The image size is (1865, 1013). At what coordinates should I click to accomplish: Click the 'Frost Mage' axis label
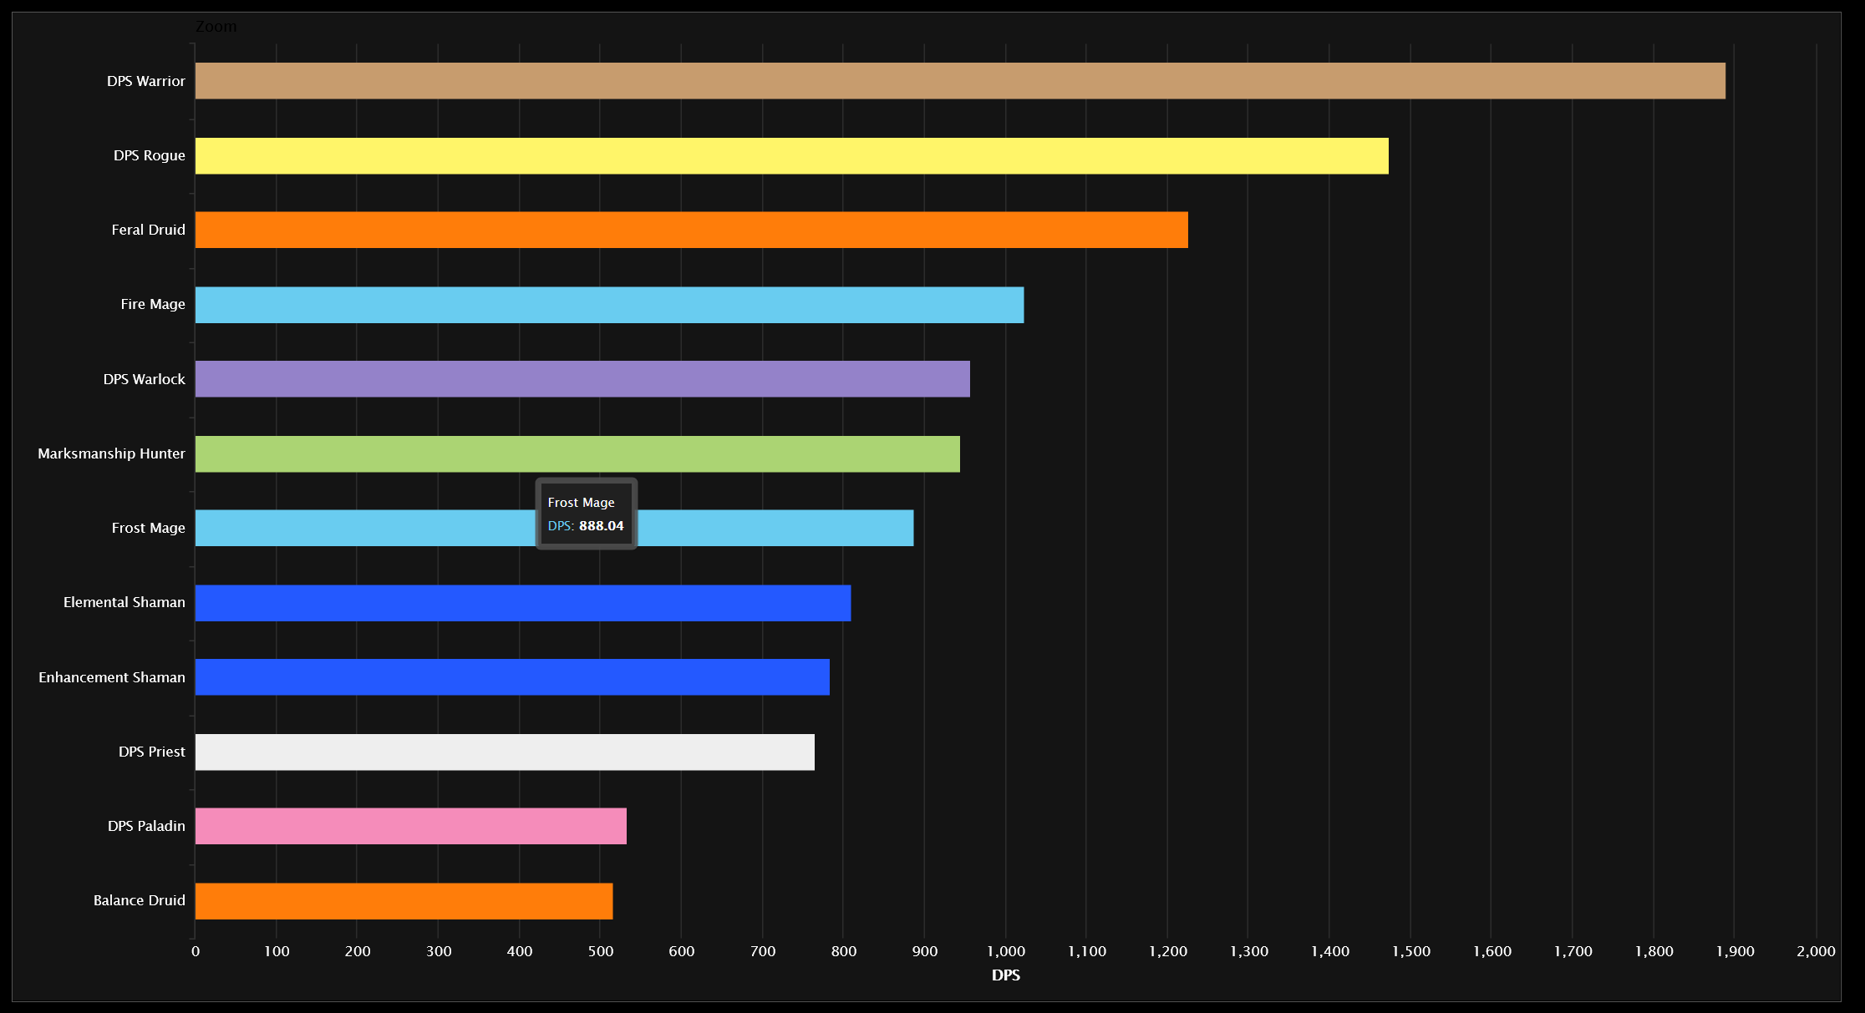pyautogui.click(x=149, y=528)
